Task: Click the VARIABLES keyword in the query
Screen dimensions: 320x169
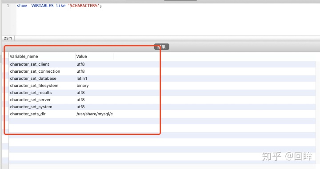Action: pyautogui.click(x=42, y=6)
